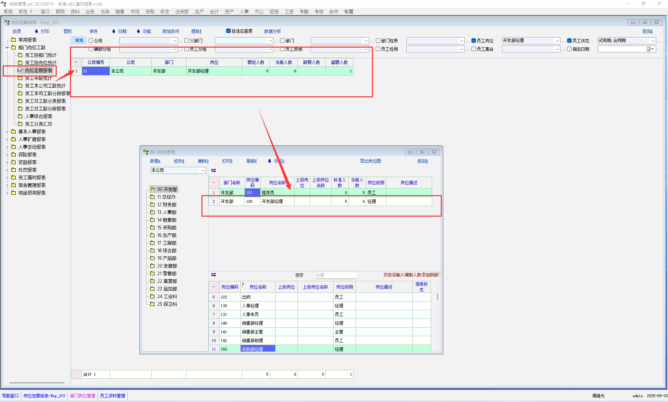Switch to the 员工资料管理 window tab
Image resolution: width=668 pixels, height=402 pixels.
[112, 396]
